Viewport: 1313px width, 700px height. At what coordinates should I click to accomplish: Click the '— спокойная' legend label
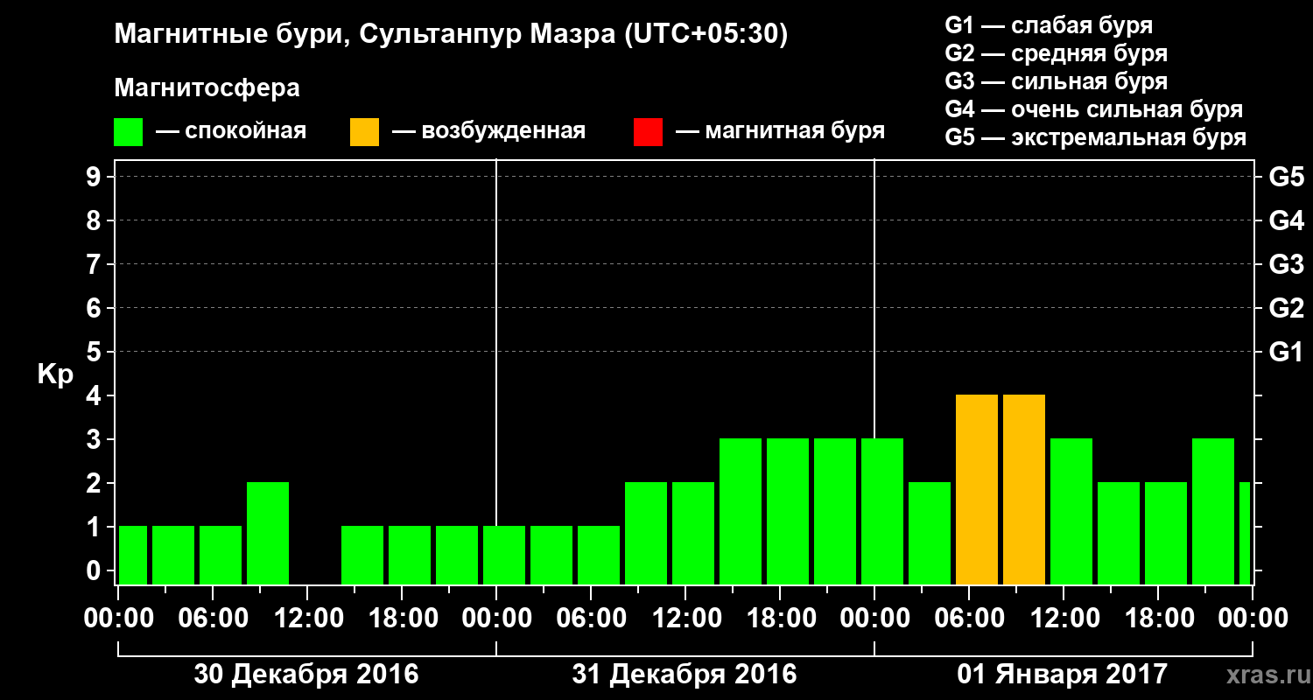pos(231,132)
